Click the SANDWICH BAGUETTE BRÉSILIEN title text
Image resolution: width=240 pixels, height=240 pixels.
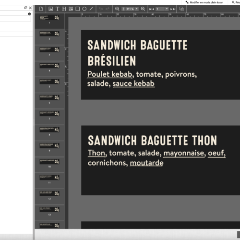click(137, 53)
